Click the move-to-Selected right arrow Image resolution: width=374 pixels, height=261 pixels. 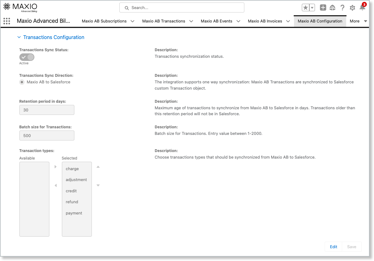pyautogui.click(x=56, y=167)
